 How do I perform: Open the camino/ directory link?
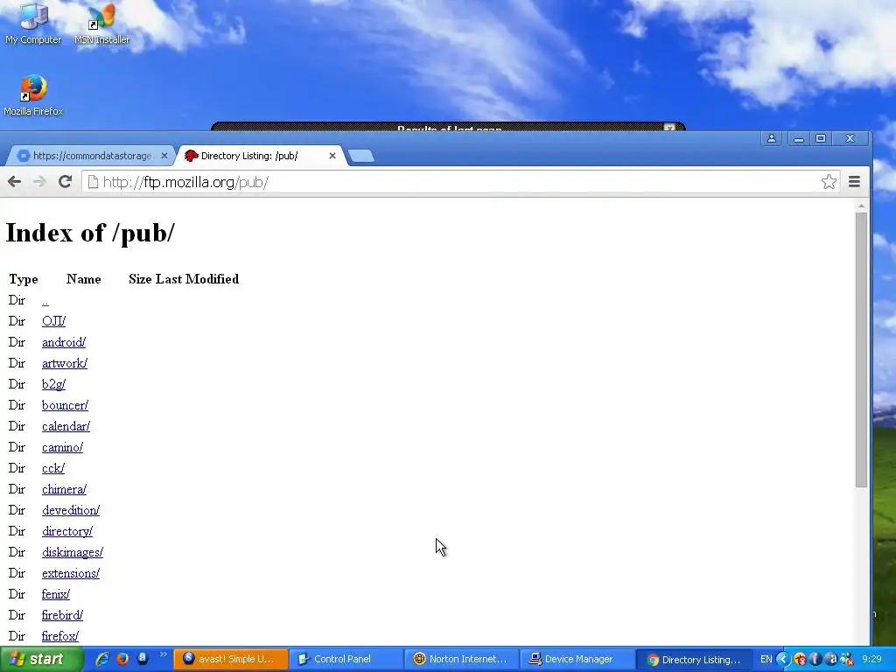(62, 447)
